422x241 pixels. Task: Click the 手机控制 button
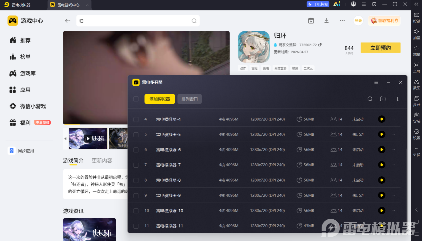point(318,4)
